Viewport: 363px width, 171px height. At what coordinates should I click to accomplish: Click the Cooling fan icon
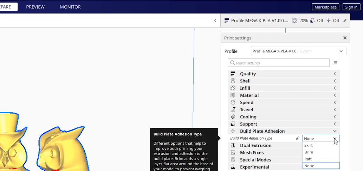pyautogui.click(x=233, y=116)
